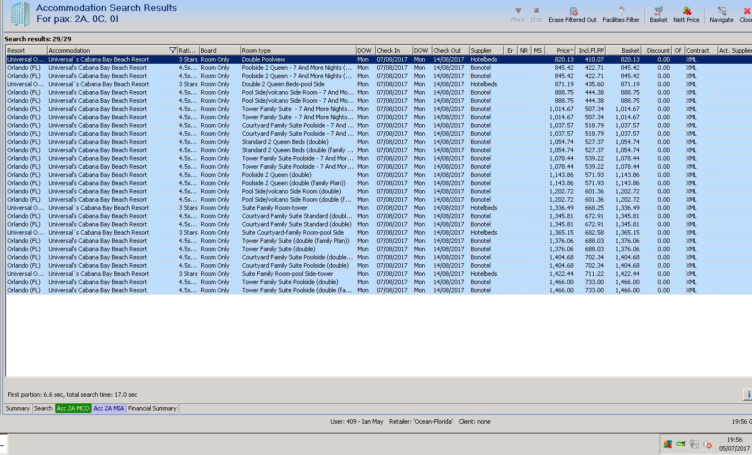
Task: Sort by the Room type column header
Action: 298,51
